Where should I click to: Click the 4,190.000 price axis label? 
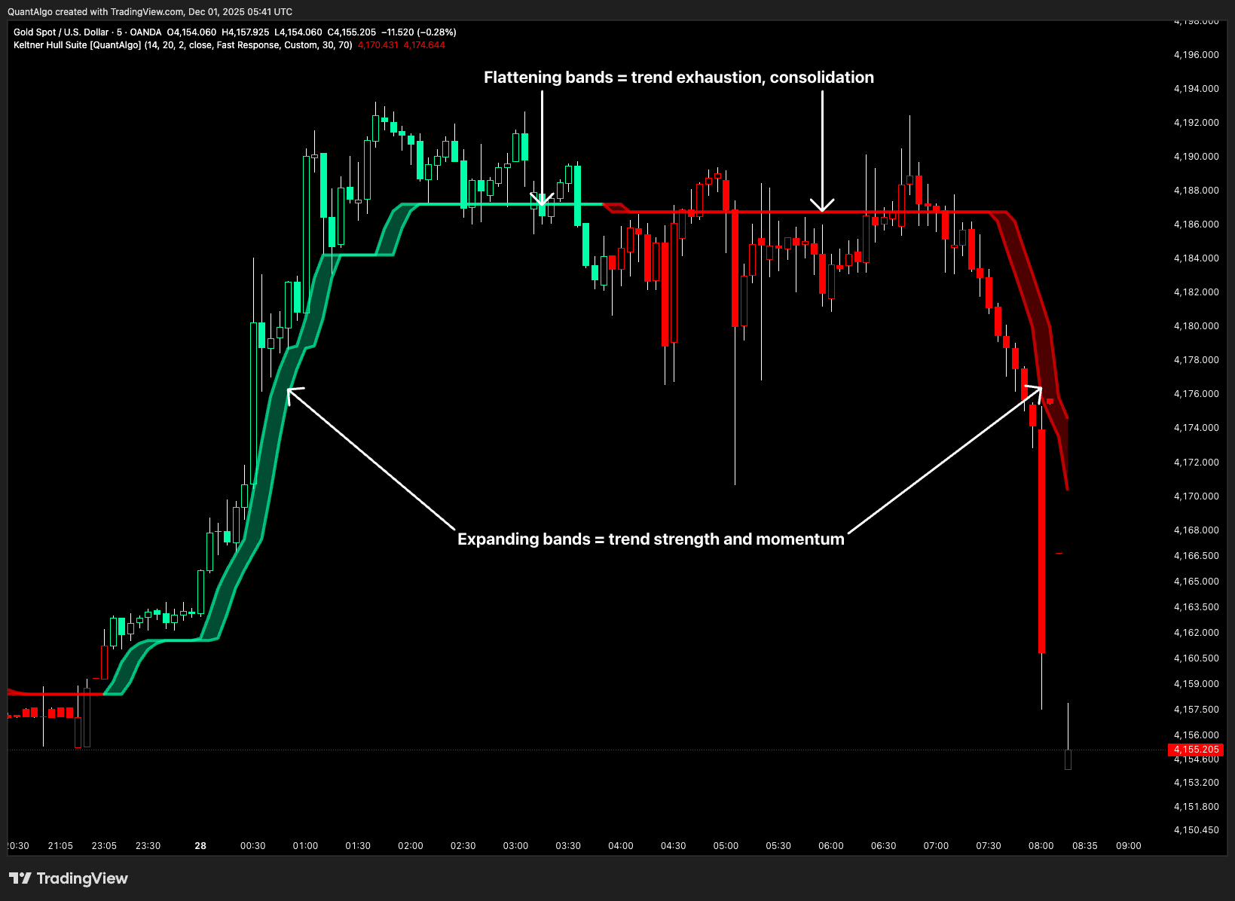1197,157
